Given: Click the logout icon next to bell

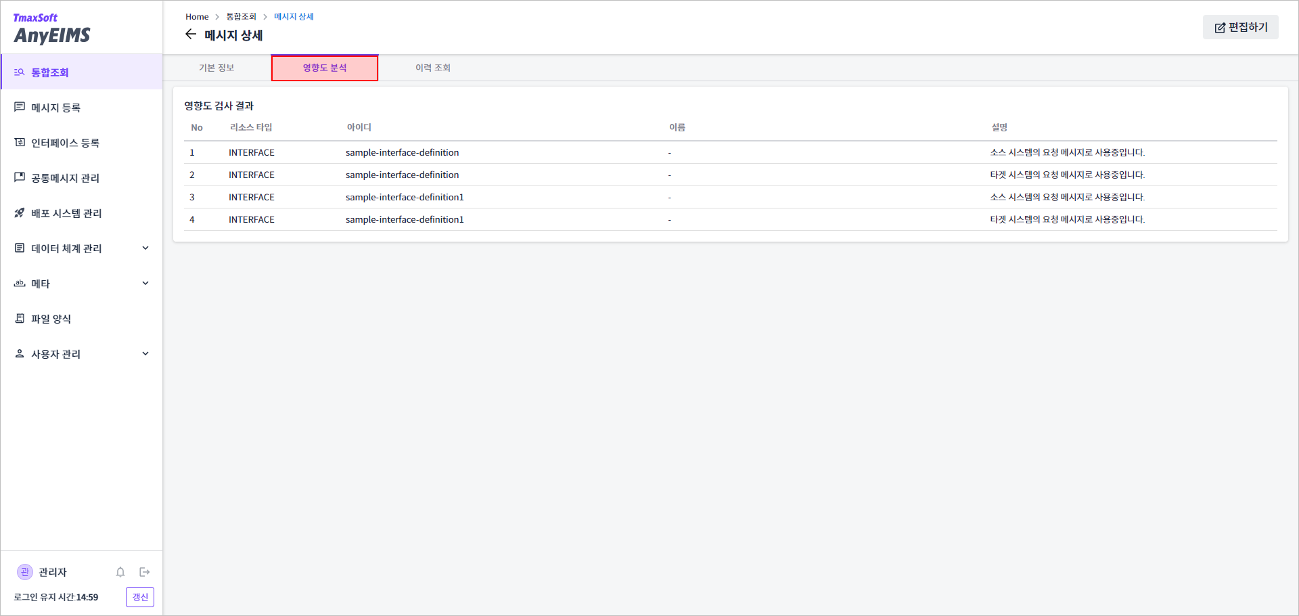Looking at the screenshot, I should pos(144,572).
